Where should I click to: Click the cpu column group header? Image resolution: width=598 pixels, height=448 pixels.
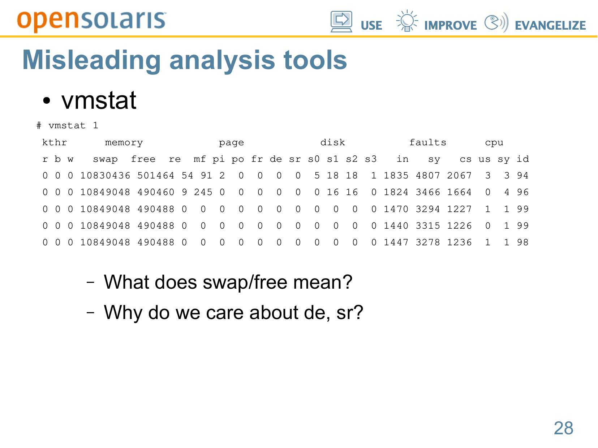[494, 142]
